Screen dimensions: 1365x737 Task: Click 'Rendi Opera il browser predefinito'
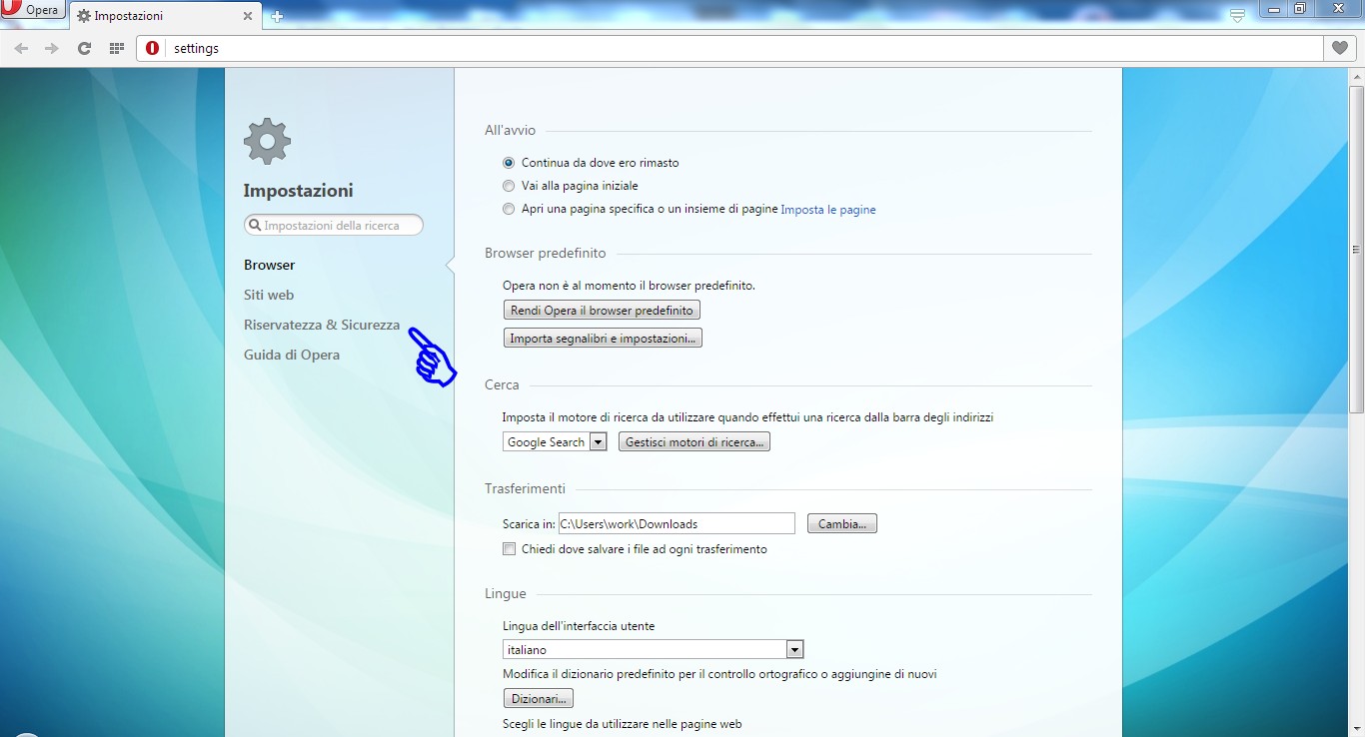pos(601,310)
